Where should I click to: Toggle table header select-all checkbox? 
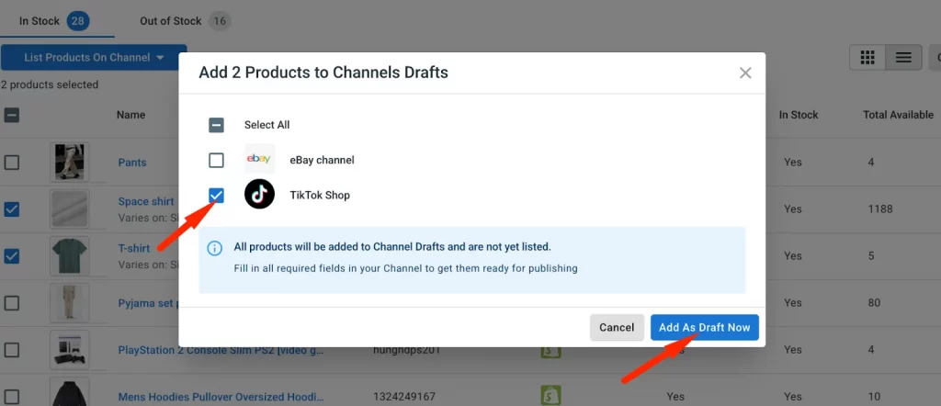(x=12, y=115)
